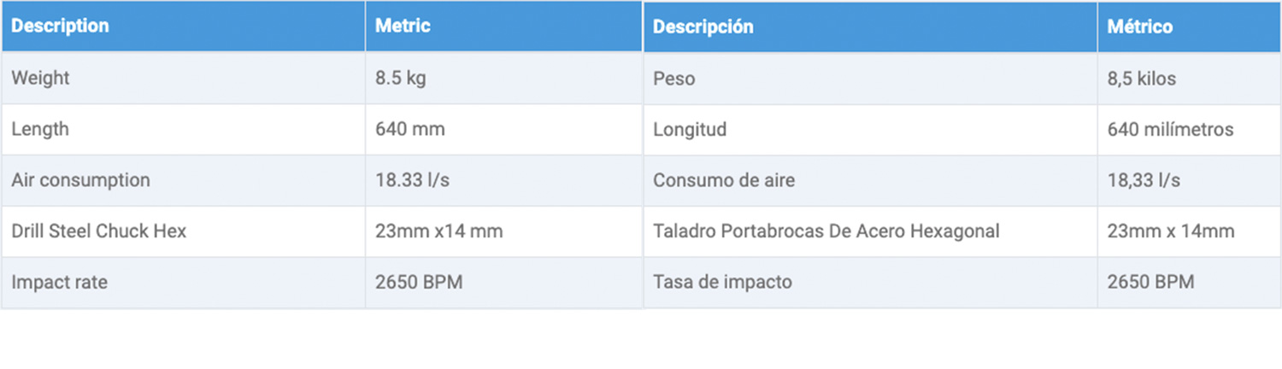The image size is (1282, 369).
Task: Click the "Tasa de impacto" cell
Action: (722, 282)
